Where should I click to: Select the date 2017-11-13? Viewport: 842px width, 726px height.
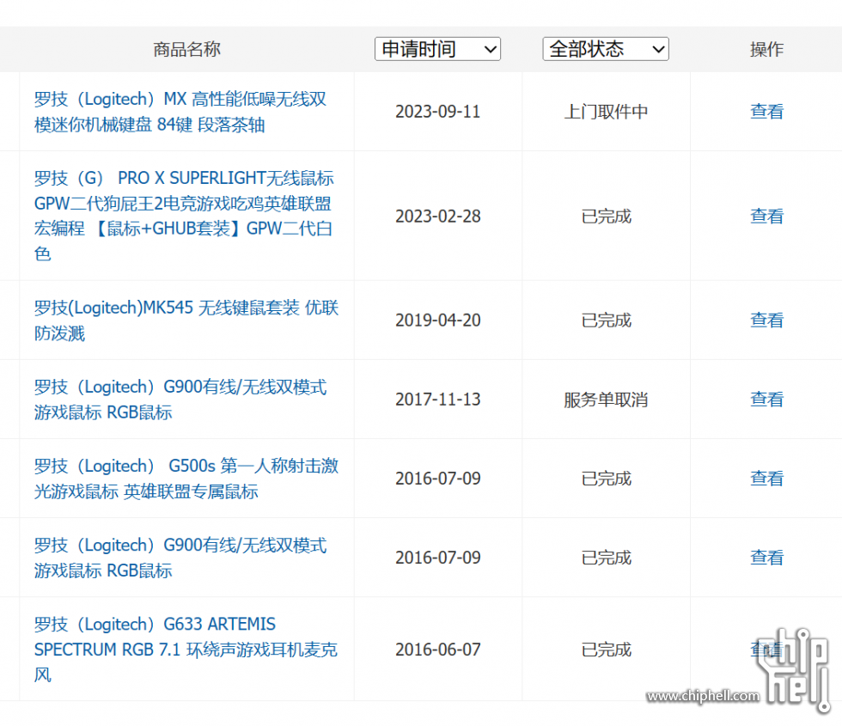click(x=437, y=400)
